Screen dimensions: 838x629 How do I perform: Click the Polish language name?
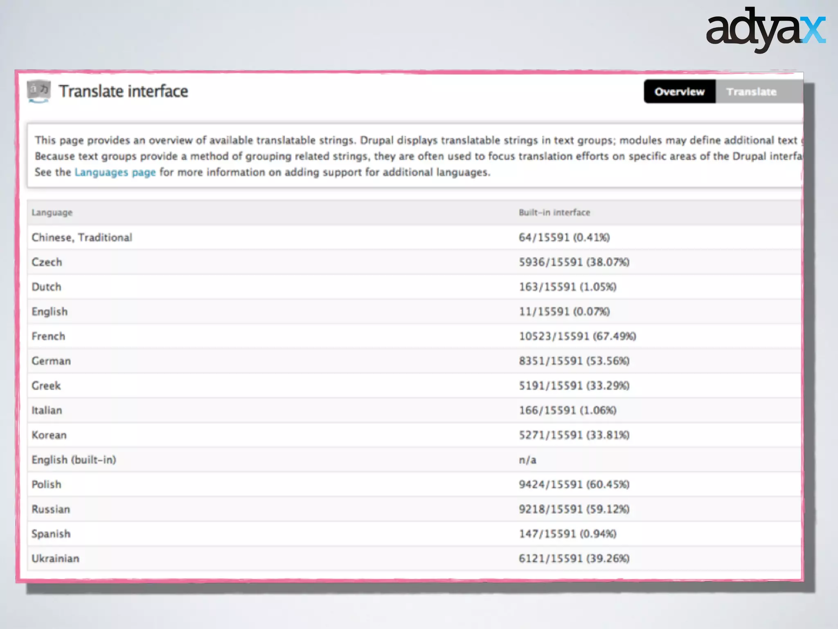click(x=46, y=484)
